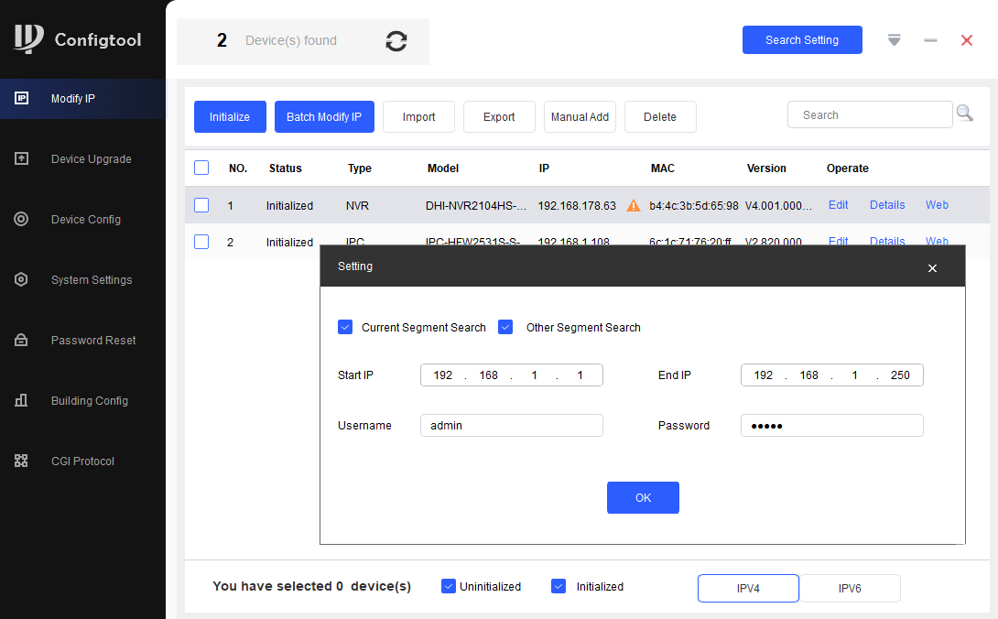Click the System Settings hexagon icon
The width and height of the screenshot is (998, 619).
[21, 280]
